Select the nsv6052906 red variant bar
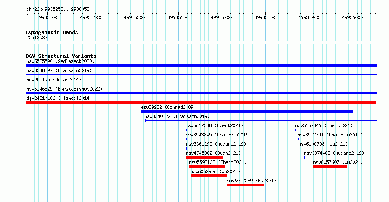389x202 pixels. (208, 176)
